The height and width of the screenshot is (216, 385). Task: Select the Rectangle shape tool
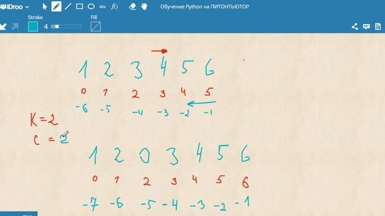[79, 7]
